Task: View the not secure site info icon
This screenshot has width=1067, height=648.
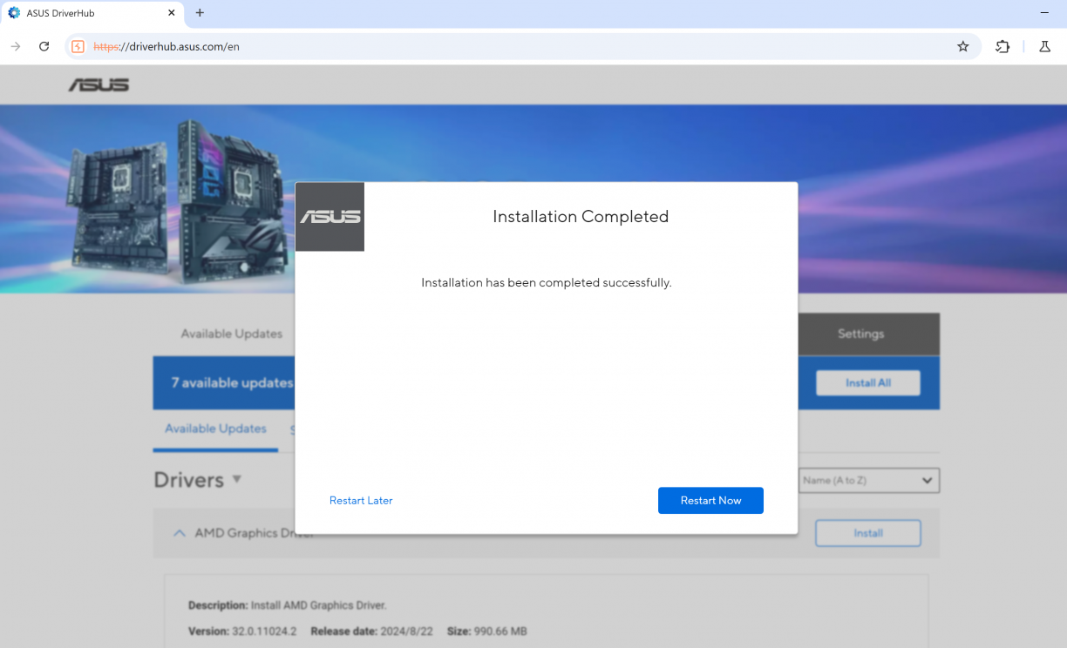Action: click(78, 46)
